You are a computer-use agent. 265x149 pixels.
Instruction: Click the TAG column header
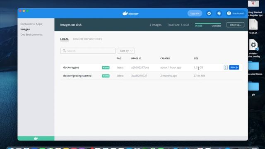pos(119,58)
